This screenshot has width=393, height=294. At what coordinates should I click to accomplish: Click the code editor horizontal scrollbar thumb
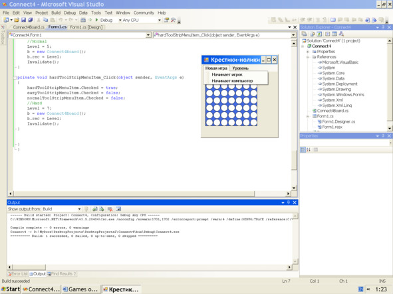pos(134,194)
